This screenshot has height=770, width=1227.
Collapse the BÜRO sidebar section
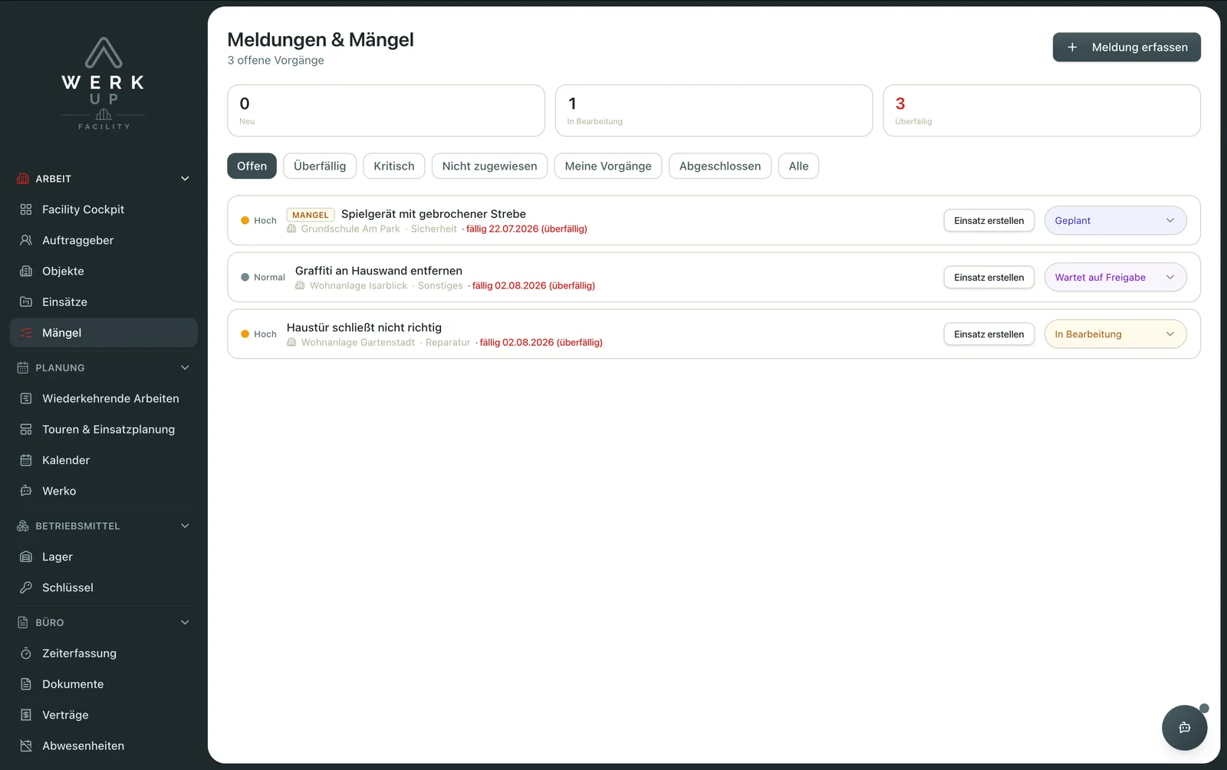pos(185,622)
